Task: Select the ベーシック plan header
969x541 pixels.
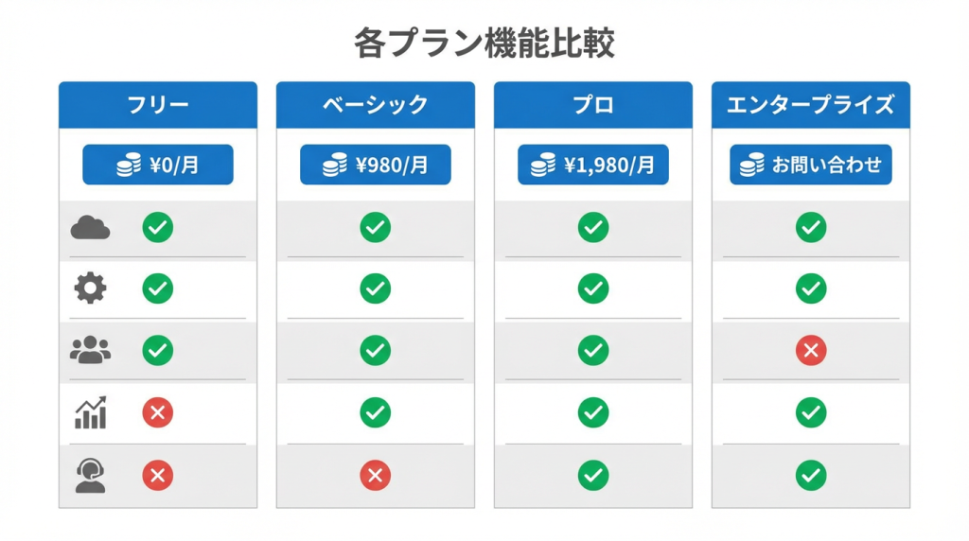Action: point(376,105)
